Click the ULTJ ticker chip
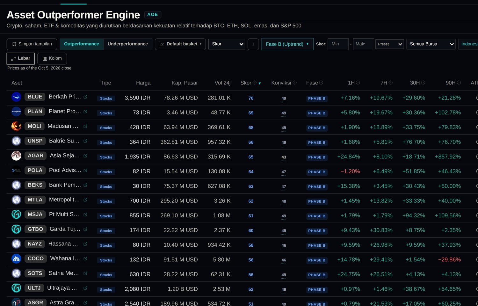The width and height of the screenshot is (478, 306). point(34,288)
